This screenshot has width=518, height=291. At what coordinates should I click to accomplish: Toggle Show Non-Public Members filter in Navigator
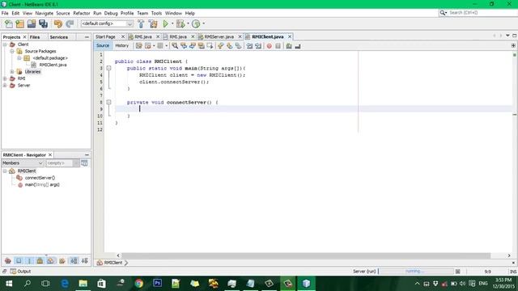coord(40,261)
